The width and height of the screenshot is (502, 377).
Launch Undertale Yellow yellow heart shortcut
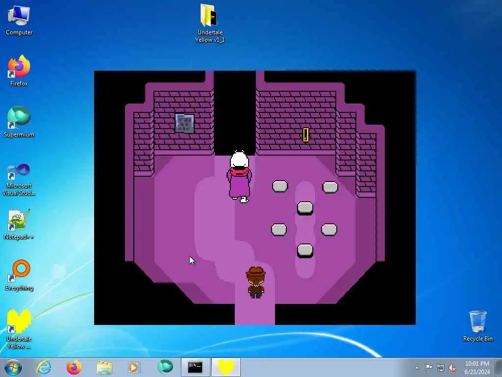coord(19,329)
